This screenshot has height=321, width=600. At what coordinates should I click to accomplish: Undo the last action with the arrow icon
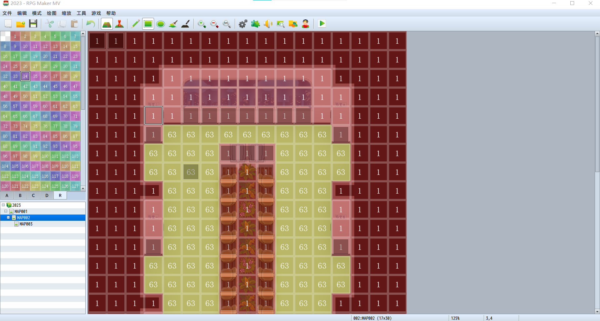[x=91, y=24]
